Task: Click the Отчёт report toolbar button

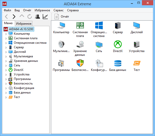Action: point(62,17)
